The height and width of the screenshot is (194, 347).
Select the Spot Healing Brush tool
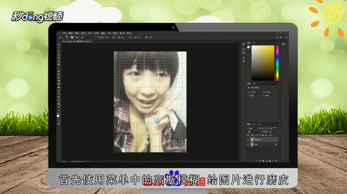point(59,64)
